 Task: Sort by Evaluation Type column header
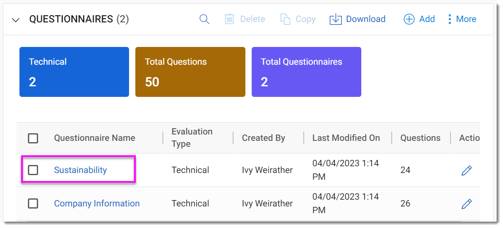point(192,138)
